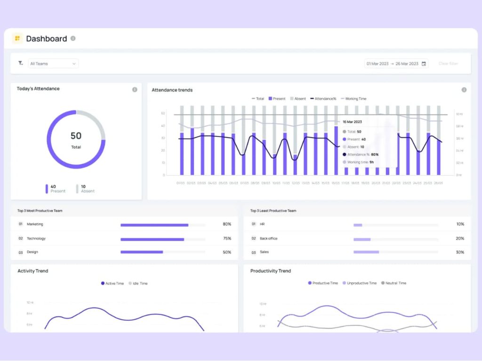Open calendar icon in date range
This screenshot has height=361, width=482.
(x=424, y=64)
